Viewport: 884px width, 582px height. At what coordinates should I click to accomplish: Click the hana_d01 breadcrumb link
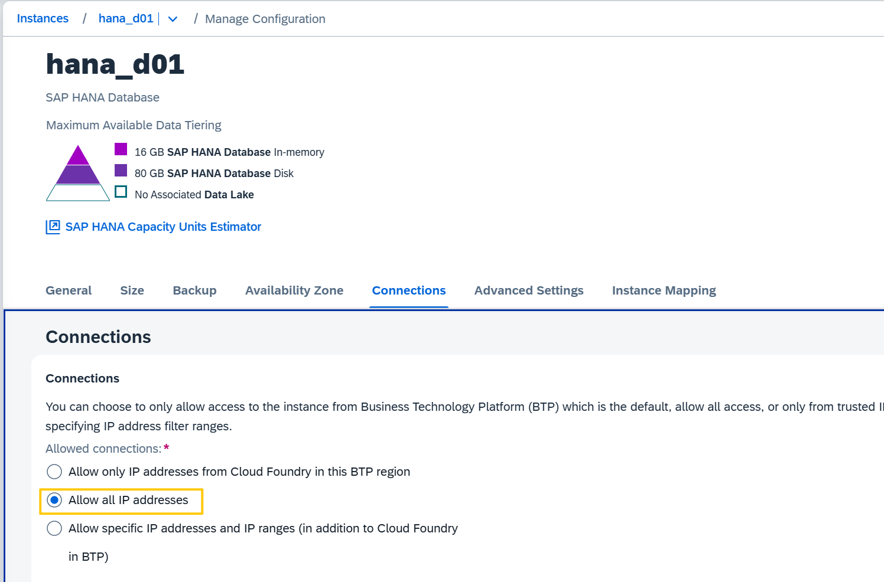[126, 18]
